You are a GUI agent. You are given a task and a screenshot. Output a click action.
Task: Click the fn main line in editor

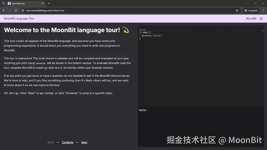145,32
